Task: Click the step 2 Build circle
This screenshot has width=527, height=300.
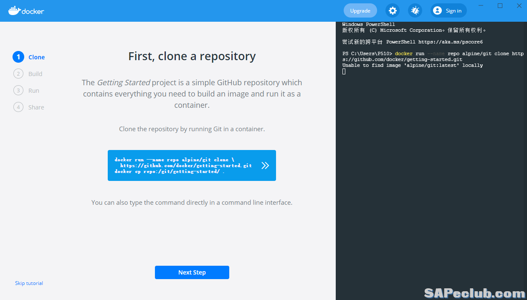Action: point(18,74)
